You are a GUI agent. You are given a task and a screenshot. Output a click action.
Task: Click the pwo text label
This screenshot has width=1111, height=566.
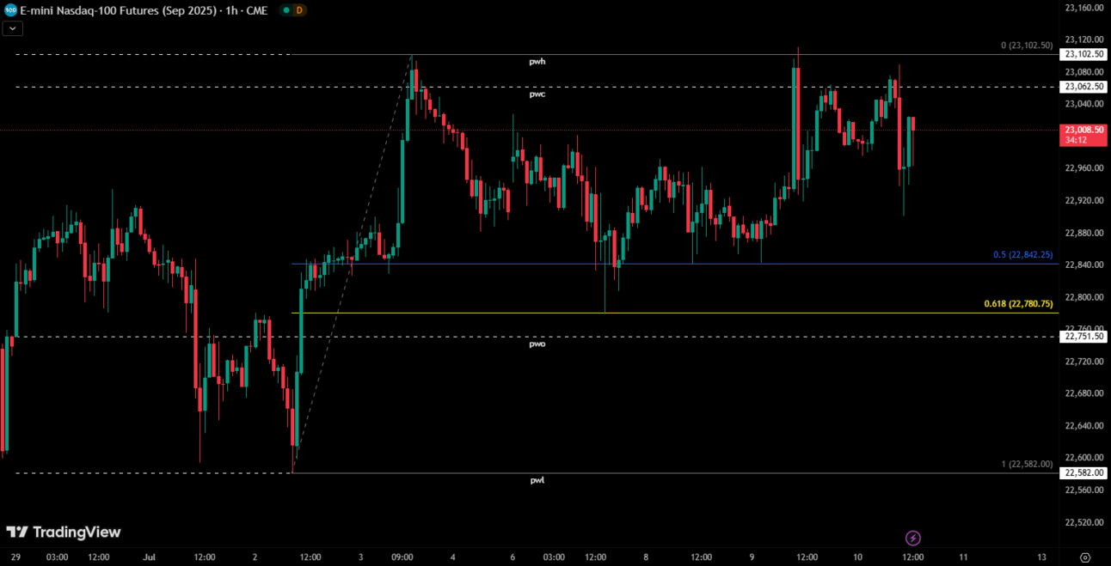[x=537, y=344]
